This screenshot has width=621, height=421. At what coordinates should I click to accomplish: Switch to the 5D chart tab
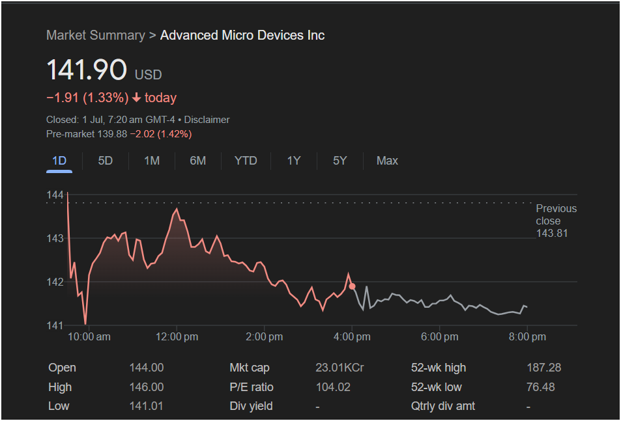click(x=106, y=161)
